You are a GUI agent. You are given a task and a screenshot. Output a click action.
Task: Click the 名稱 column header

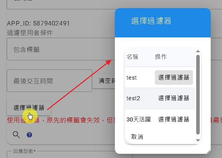(x=132, y=57)
